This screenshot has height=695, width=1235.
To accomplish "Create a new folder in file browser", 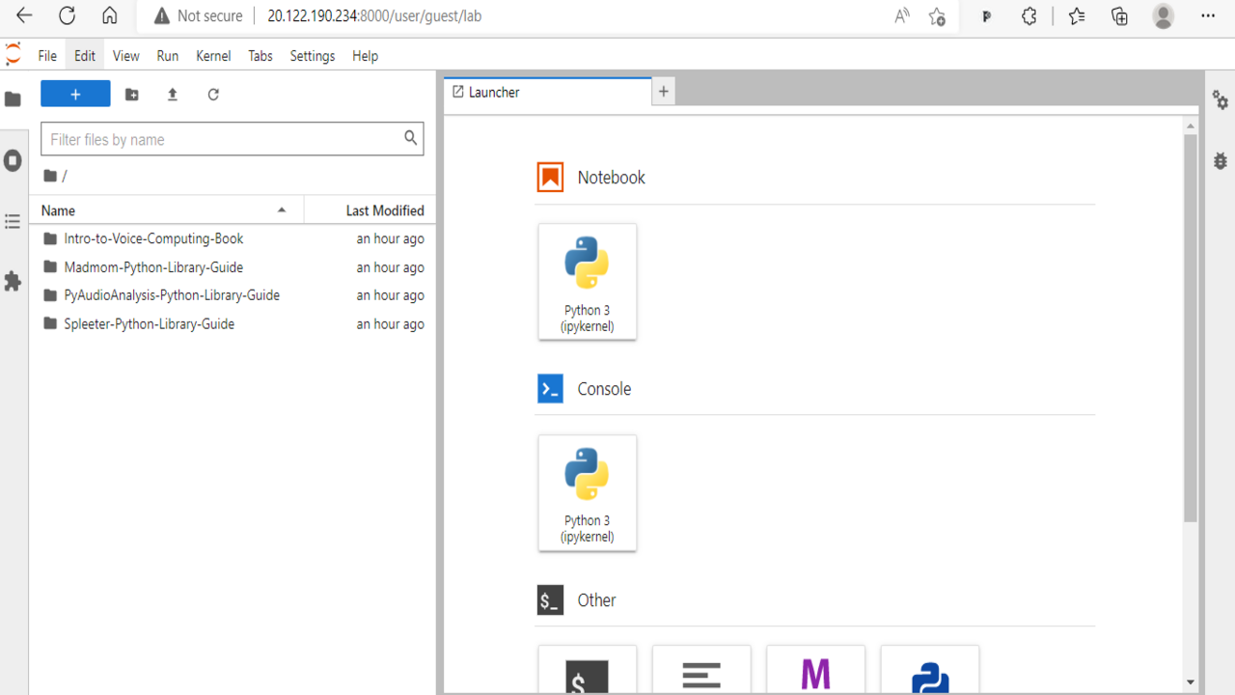I will coord(132,95).
